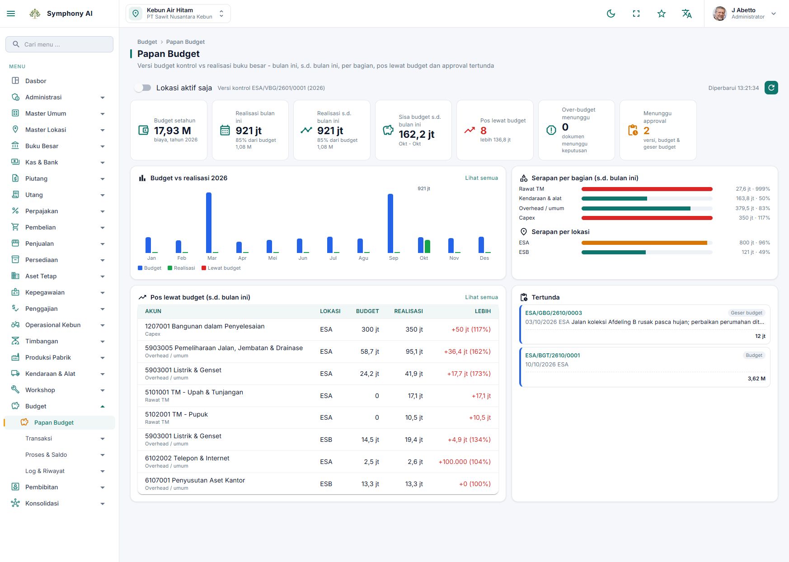Click the Over-budget menunggu alert icon
The height and width of the screenshot is (562, 789).
tap(551, 130)
